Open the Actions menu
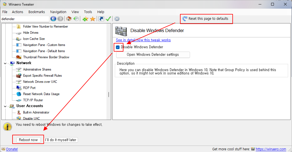 coord(18,12)
